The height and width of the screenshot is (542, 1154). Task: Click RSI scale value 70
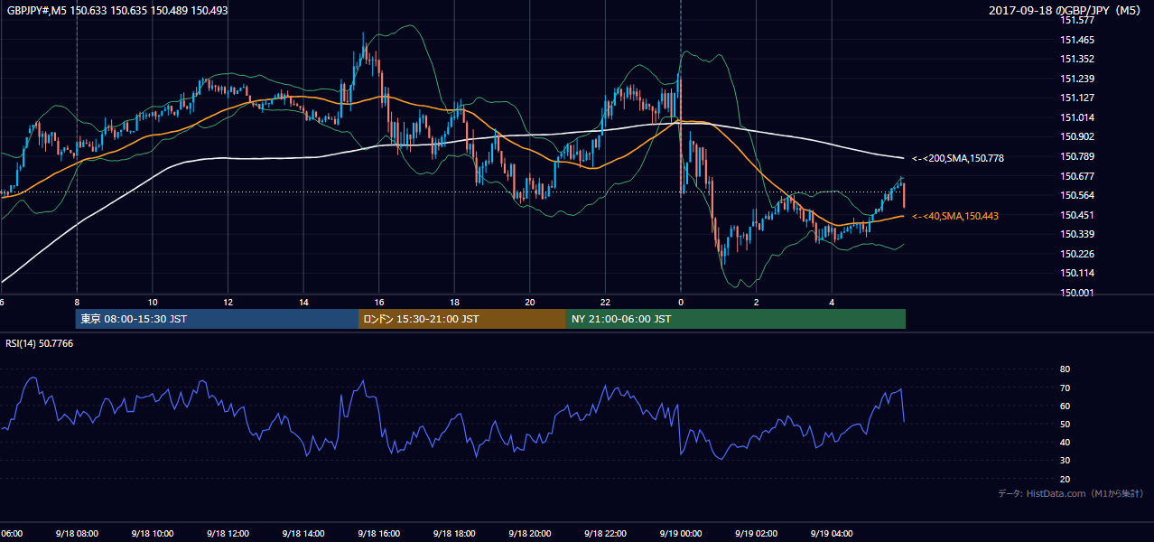(x=1065, y=388)
